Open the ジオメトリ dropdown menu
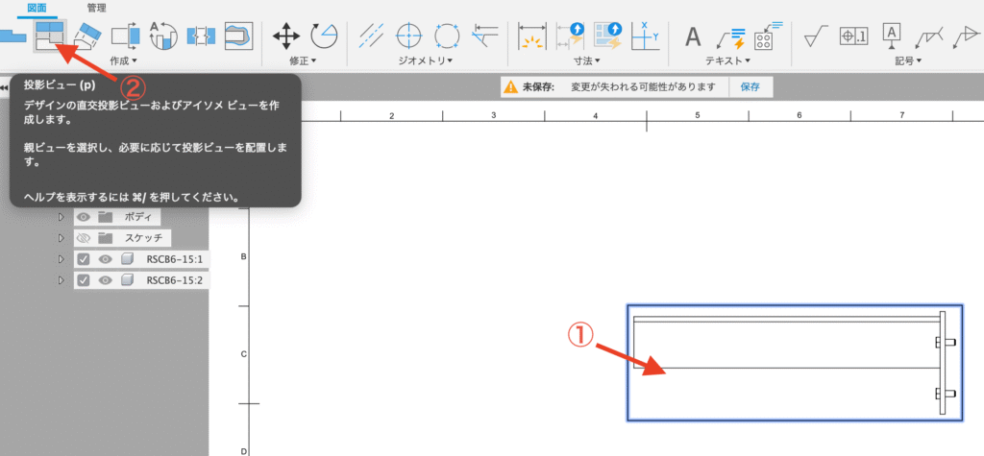984x456 pixels. pos(426,60)
